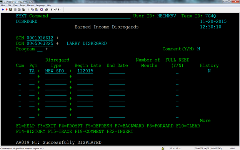Screen dimensions: 240x150
Task: Click the floppy disk save icon
Action: click(10, 10)
